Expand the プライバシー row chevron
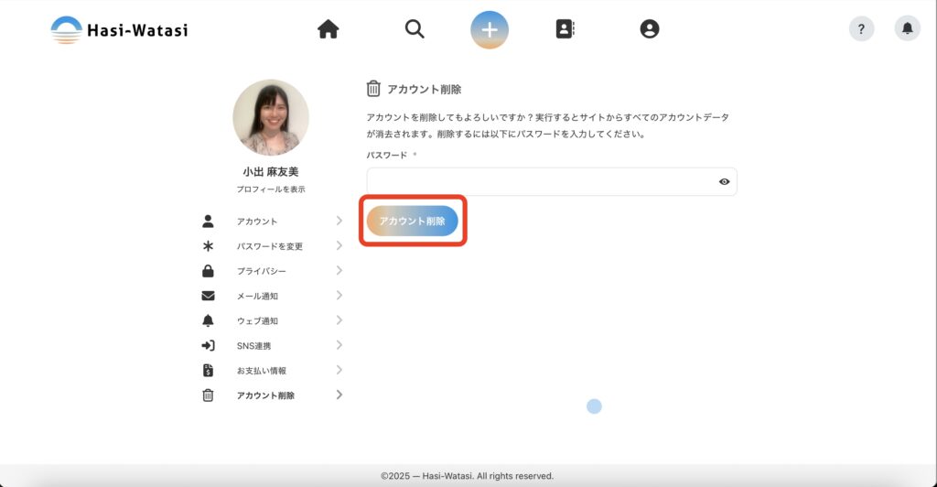 [339, 271]
